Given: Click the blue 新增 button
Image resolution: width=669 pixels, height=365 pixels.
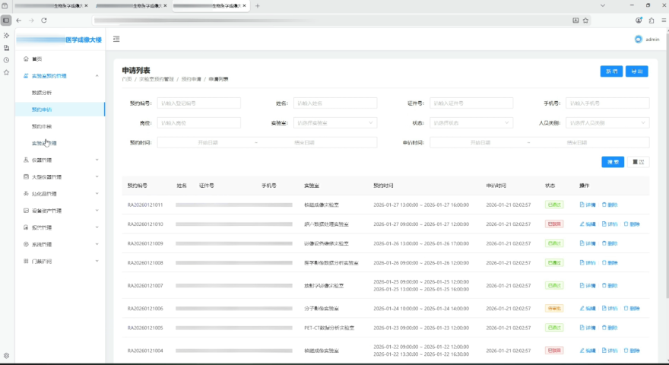Looking at the screenshot, I should (x=611, y=71).
